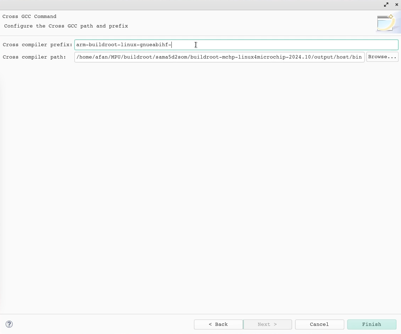The height and width of the screenshot is (334, 401).
Task: Click the 'Configure the Cross GCC path and prefix' subtitle
Action: pyautogui.click(x=66, y=26)
